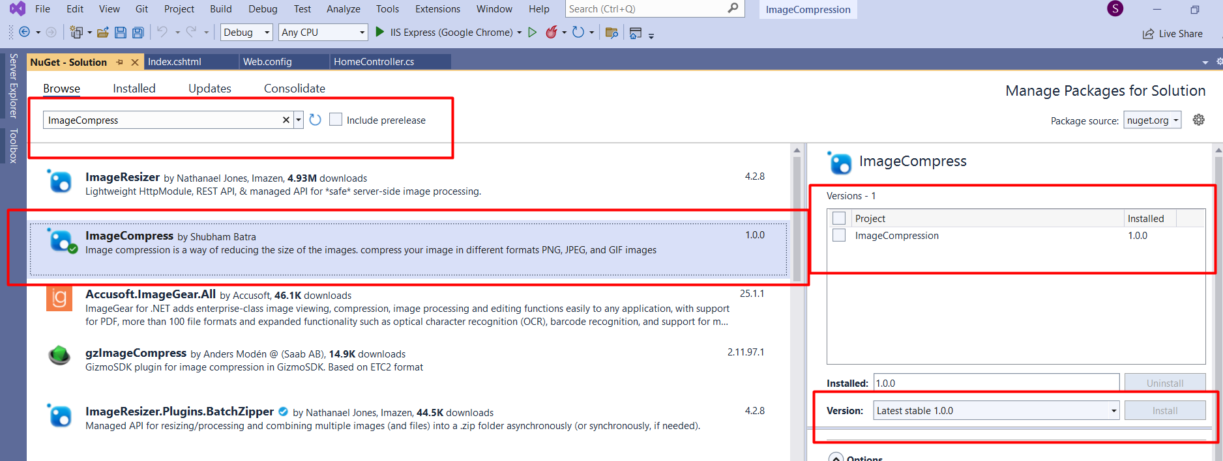The image size is (1223, 461).
Task: Click the Undo arrow icon
Action: coord(162,31)
